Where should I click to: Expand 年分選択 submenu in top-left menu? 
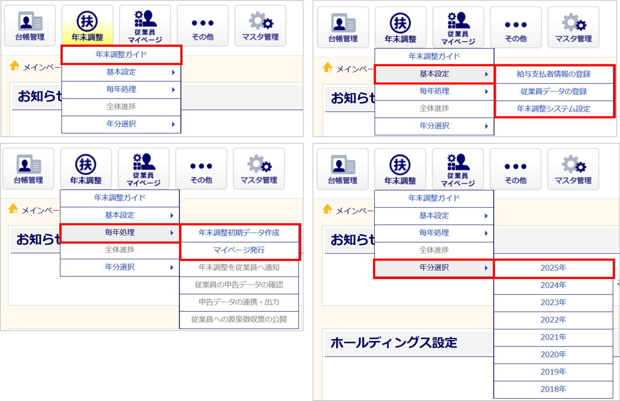tap(121, 124)
